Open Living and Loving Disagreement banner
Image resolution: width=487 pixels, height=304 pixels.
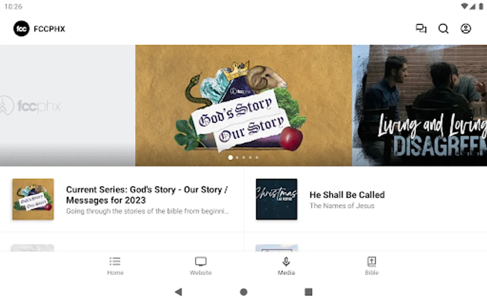420,105
